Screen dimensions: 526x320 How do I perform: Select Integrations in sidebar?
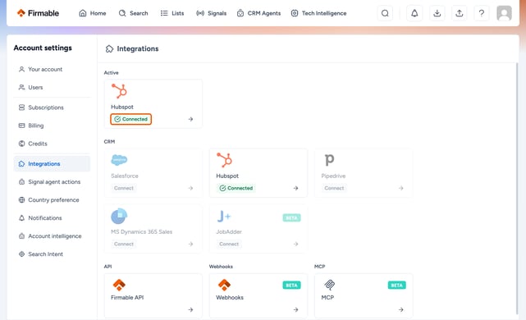pyautogui.click(x=52, y=163)
